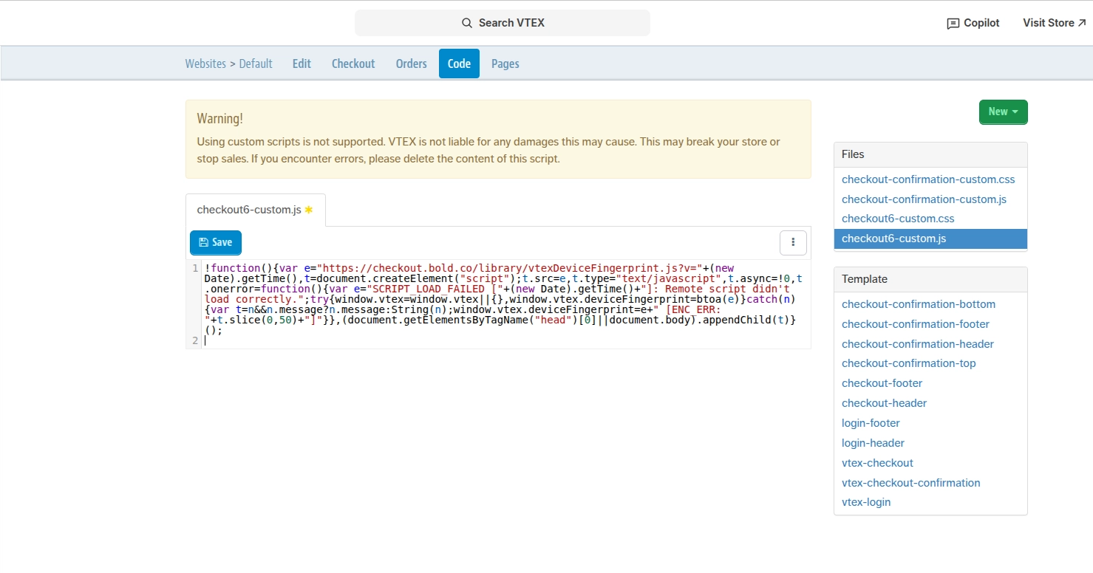
Task: Open the New dropdown button
Action: pos(1003,111)
